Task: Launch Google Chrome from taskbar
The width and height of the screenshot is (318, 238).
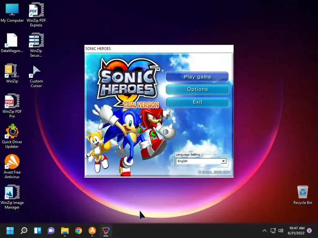Action: coord(79,231)
